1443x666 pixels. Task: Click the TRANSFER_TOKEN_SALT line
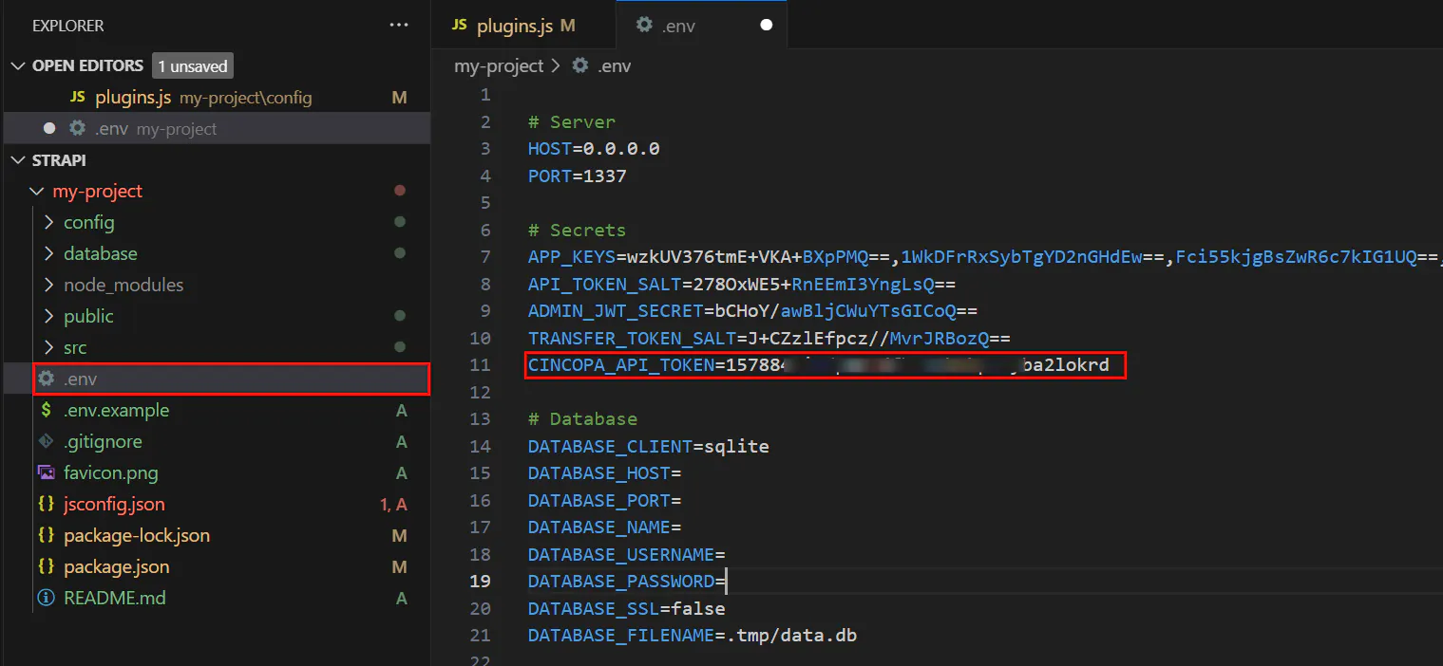click(769, 338)
